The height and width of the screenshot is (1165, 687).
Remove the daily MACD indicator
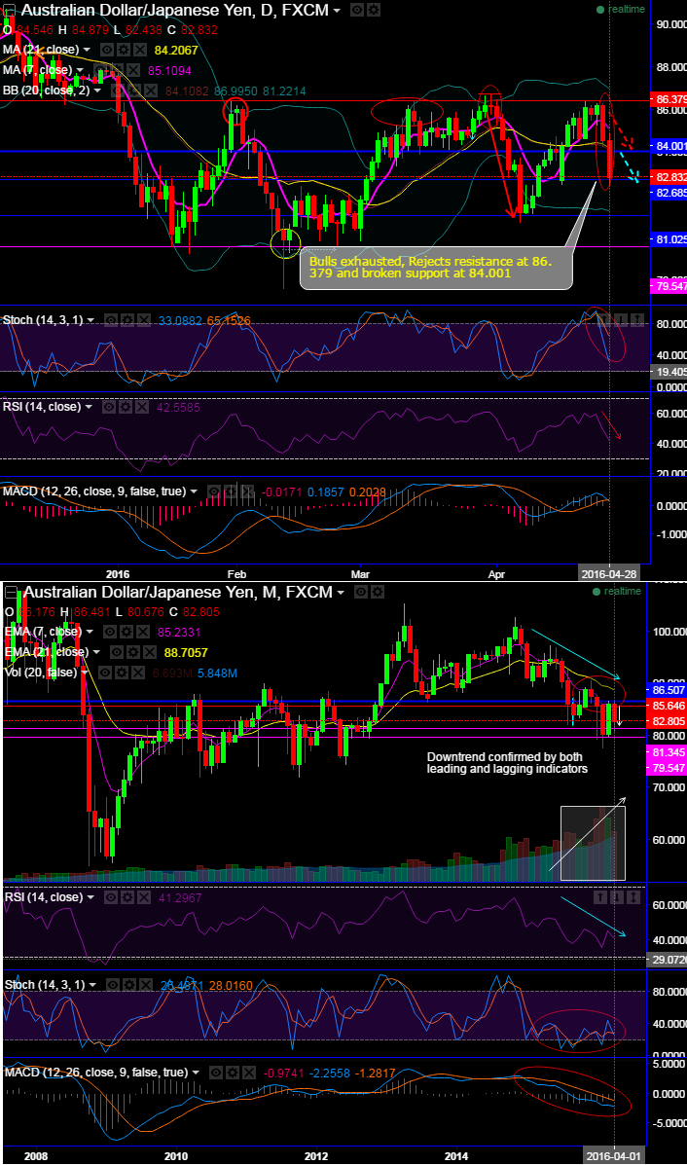point(245,491)
